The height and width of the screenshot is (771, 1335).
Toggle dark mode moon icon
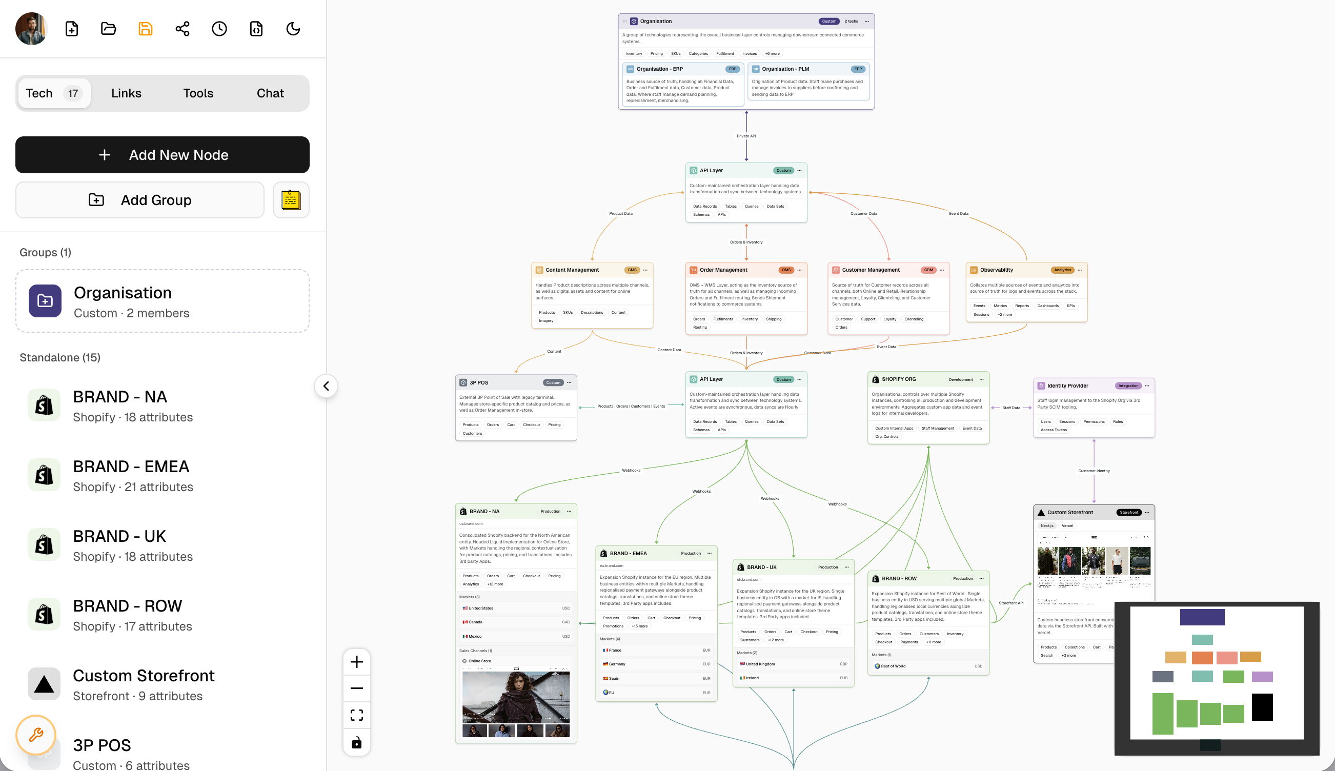(x=293, y=29)
